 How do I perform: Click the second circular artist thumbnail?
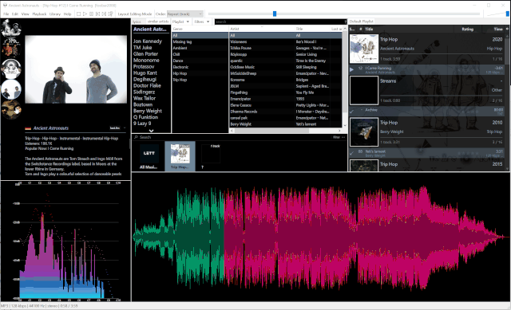tap(10, 48)
